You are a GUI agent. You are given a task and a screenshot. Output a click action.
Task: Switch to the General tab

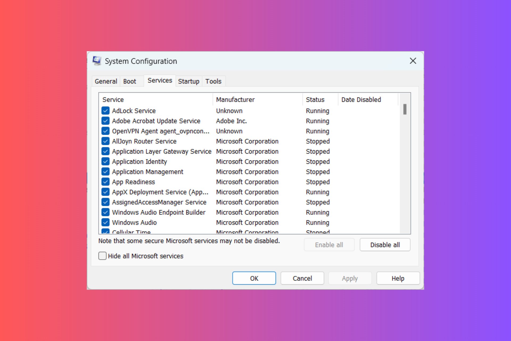(106, 81)
